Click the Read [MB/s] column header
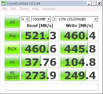This screenshot has width=103, height=94. 40,26
